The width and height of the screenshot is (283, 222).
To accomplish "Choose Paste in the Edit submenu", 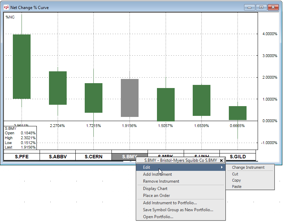I will [237, 187].
